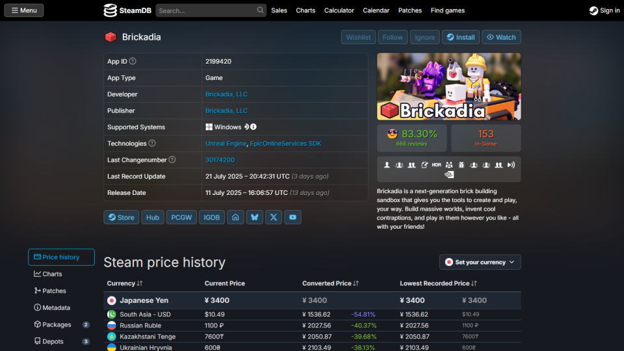Image resolution: width=624 pixels, height=351 pixels.
Task: Open the Hub link button
Action: [x=152, y=217]
